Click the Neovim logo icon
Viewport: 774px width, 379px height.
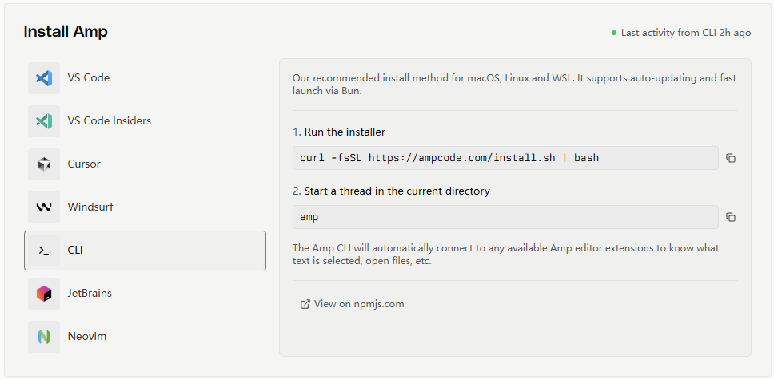tap(44, 337)
